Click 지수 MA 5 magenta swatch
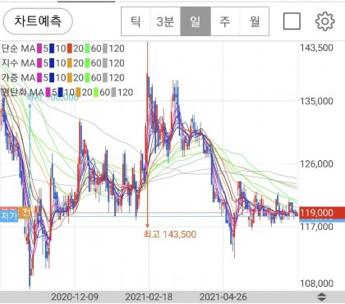 point(39,63)
